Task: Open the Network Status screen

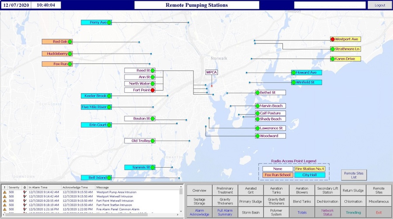Action: coord(327,212)
